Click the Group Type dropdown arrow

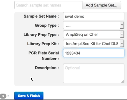(122, 25)
